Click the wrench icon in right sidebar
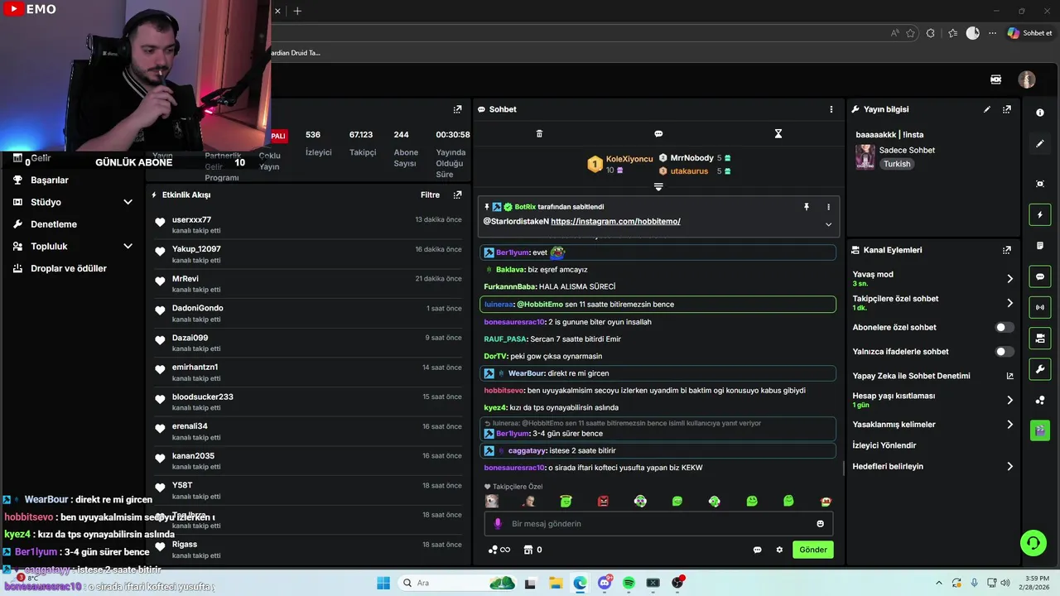This screenshot has height=596, width=1060. coord(1040,368)
